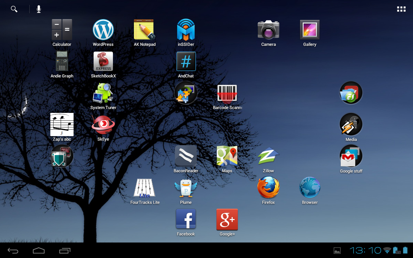
Task: Open the unlabeled folder above Media
Action: (x=351, y=93)
